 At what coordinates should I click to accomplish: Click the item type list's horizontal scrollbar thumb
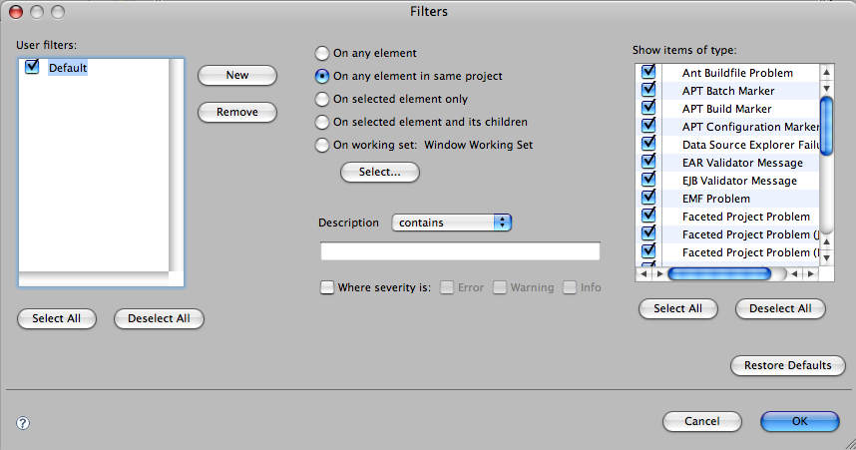719,273
